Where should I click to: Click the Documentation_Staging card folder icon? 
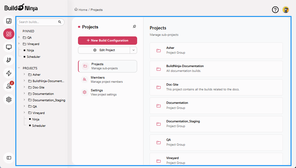pyautogui.click(x=159, y=124)
